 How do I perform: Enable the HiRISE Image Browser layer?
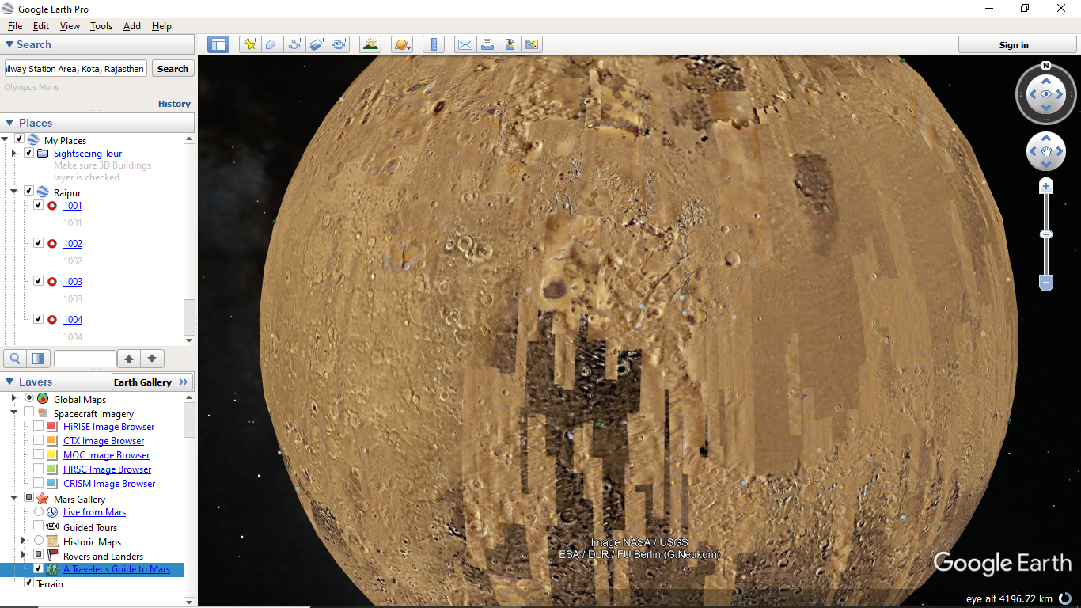38,427
